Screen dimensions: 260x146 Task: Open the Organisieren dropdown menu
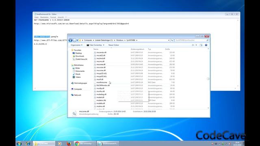click(76, 45)
